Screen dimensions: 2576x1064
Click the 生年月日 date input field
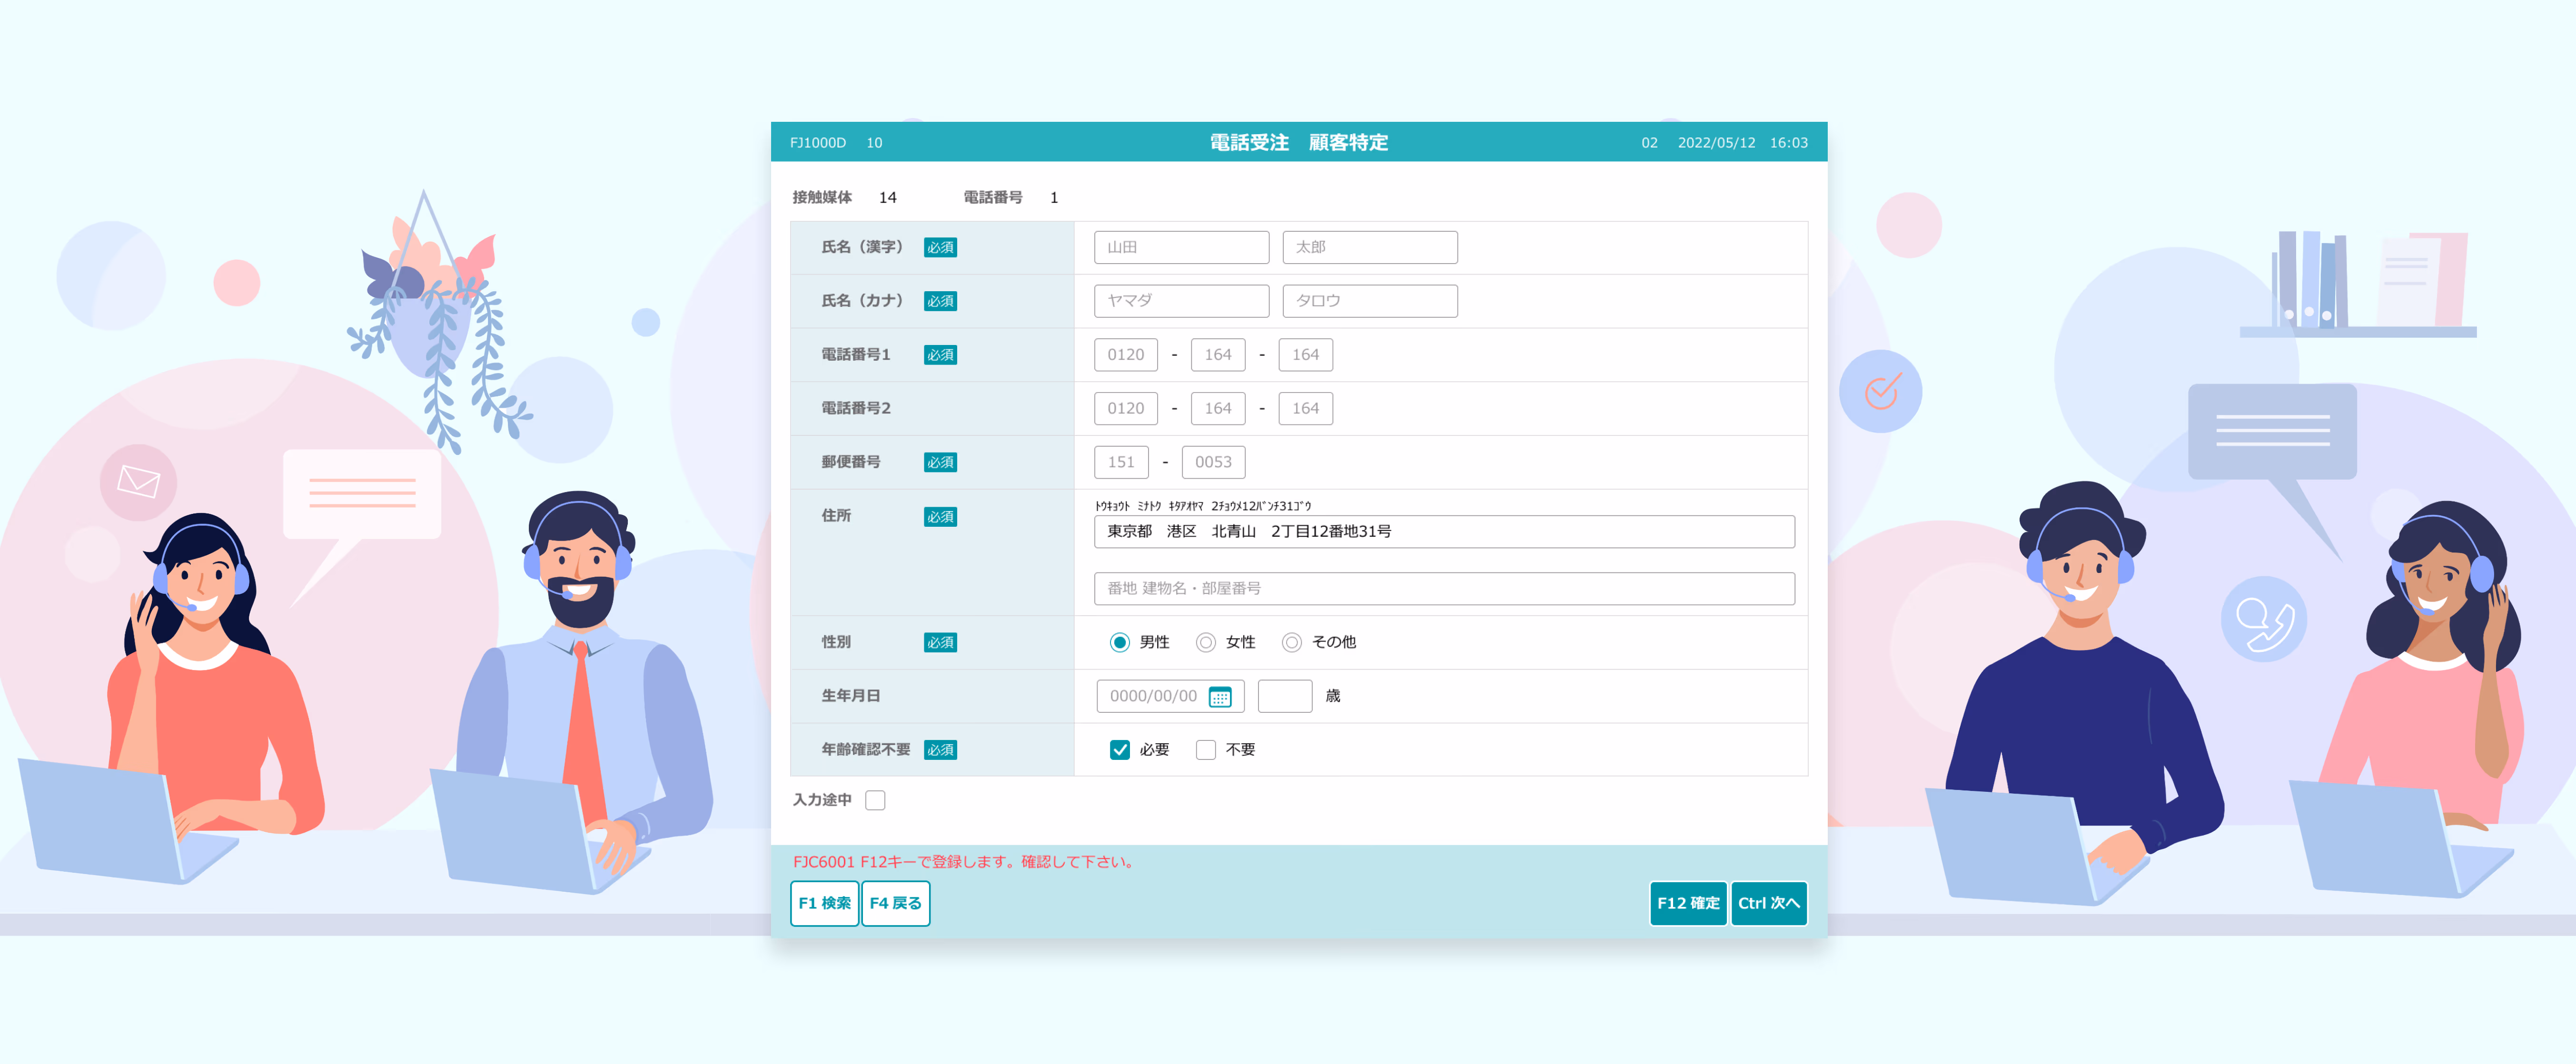(x=1169, y=696)
